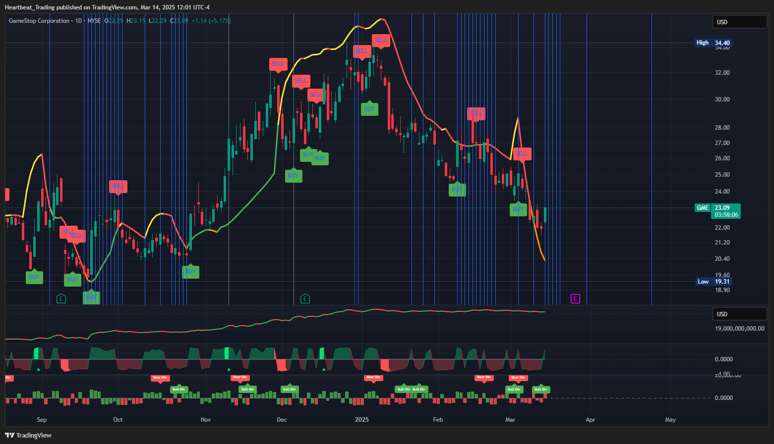
Task: Click the Feb label on time axis
Action: tap(438, 420)
